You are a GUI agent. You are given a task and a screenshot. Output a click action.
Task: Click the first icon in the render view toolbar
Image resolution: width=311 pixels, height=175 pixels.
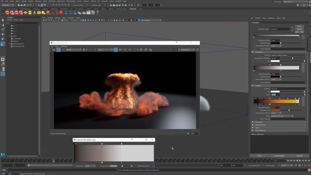(x=54, y=50)
